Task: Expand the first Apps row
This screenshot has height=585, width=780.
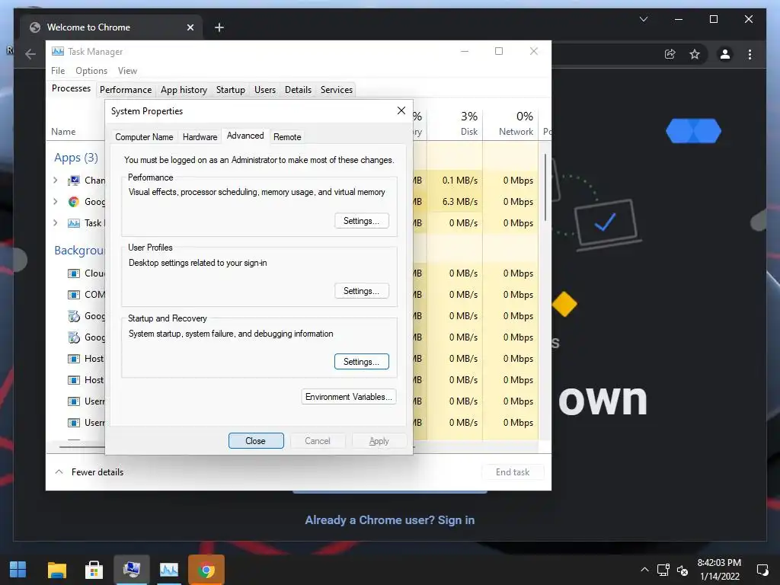Action: pyautogui.click(x=55, y=180)
